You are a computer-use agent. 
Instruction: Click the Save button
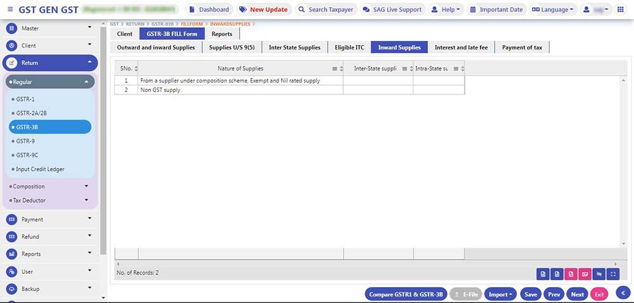tap(531, 294)
